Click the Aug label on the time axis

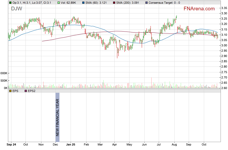click(x=174, y=145)
